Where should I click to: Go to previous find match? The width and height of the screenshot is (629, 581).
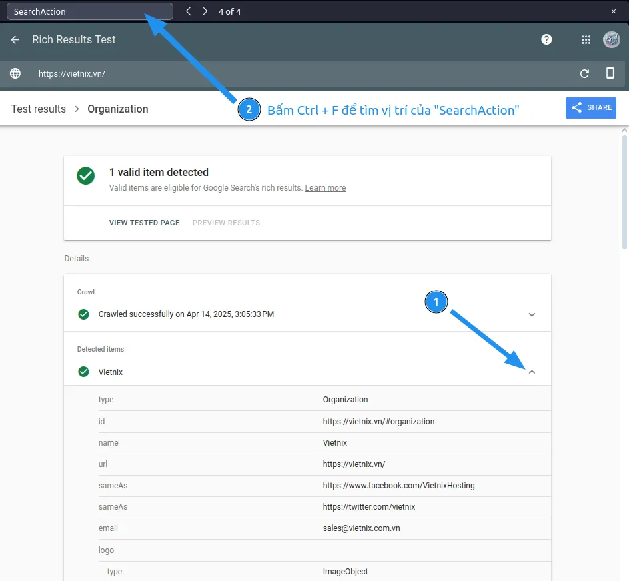189,11
